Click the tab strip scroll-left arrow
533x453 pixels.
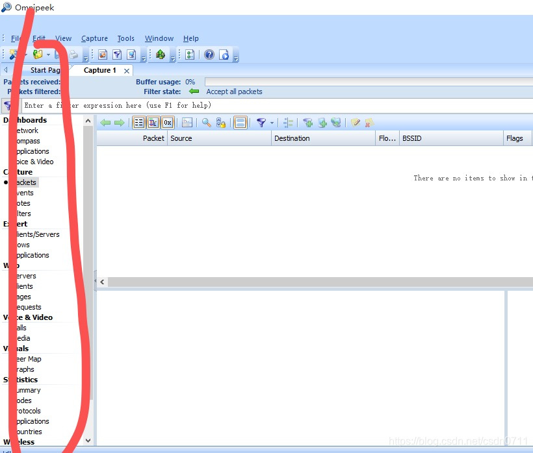[5, 70]
